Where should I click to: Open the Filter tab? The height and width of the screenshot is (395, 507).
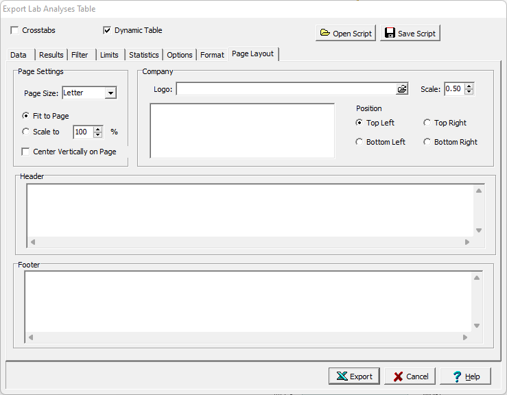(x=80, y=55)
